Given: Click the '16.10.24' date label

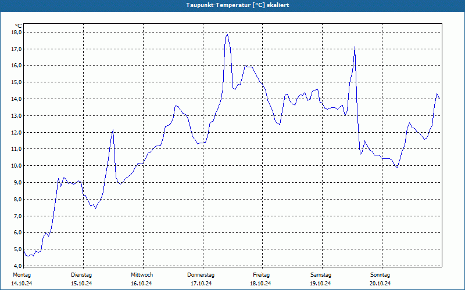Looking at the screenshot, I should point(141,284).
